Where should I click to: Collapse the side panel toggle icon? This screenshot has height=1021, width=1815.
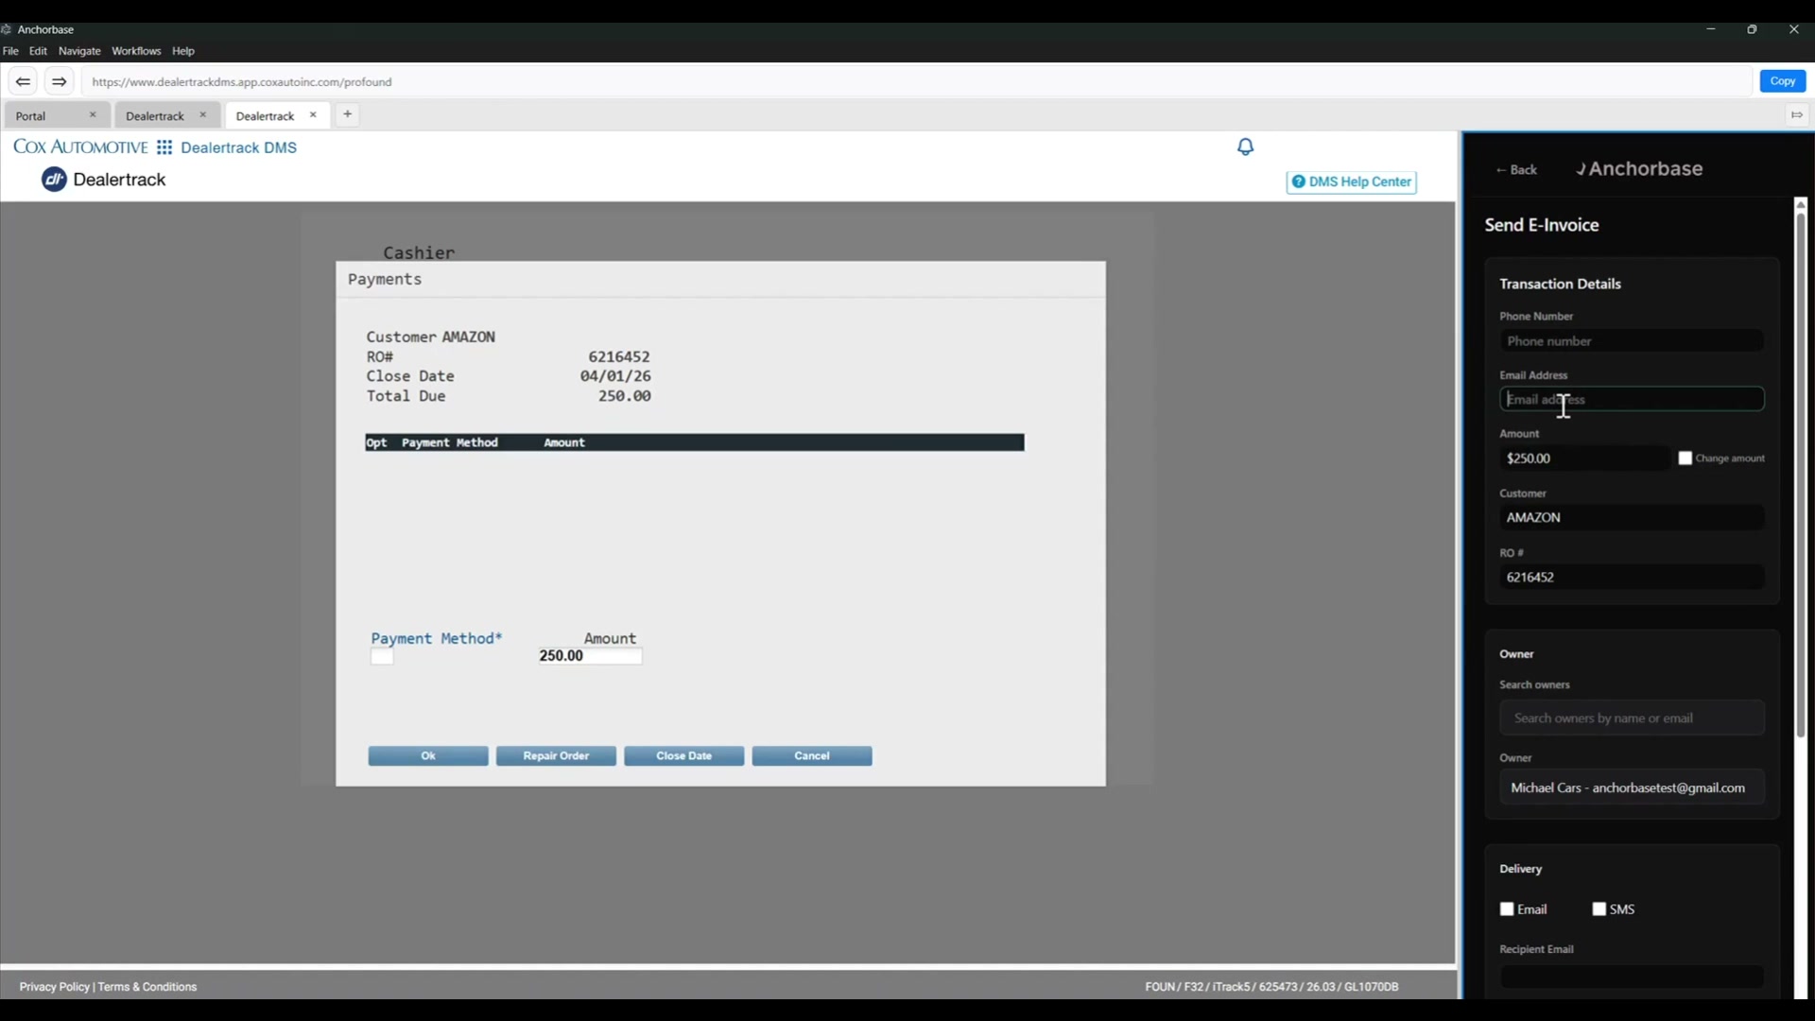coord(1796,115)
